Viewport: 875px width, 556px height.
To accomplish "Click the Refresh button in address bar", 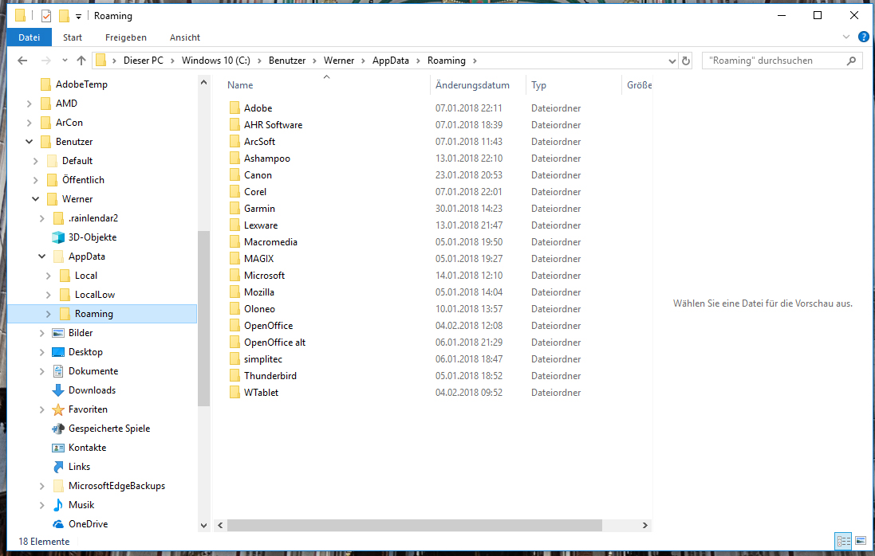I will coord(685,61).
